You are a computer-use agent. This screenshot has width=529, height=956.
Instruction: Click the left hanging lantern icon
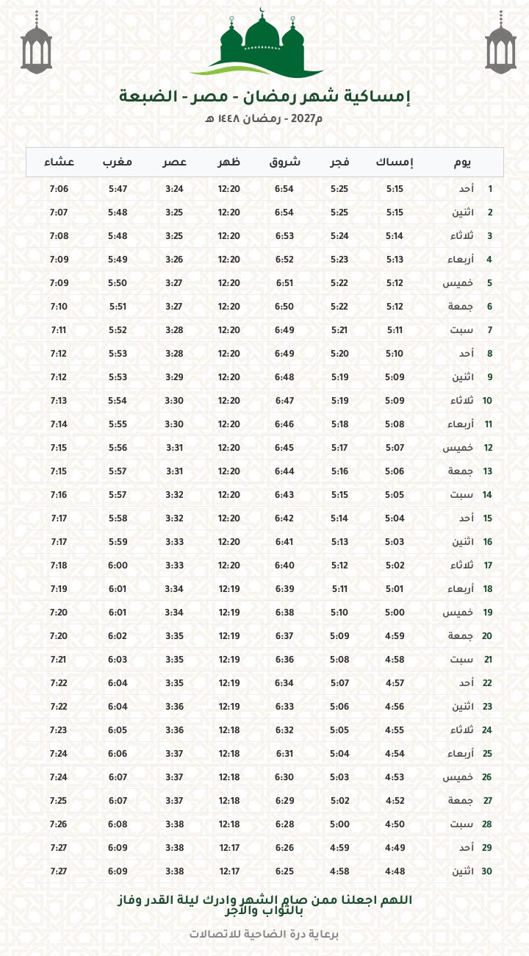(36, 45)
